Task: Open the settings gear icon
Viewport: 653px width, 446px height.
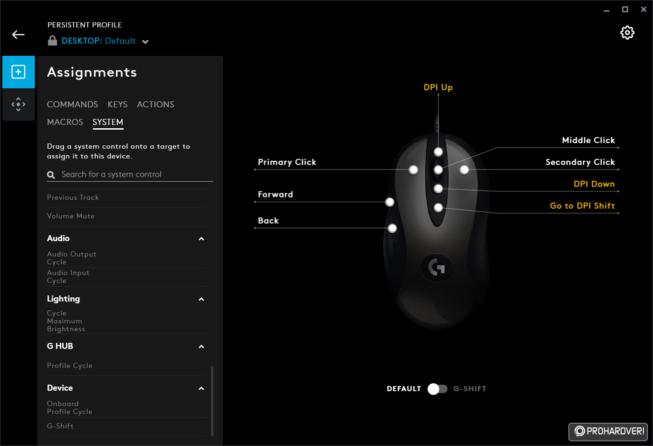Action: (x=627, y=33)
